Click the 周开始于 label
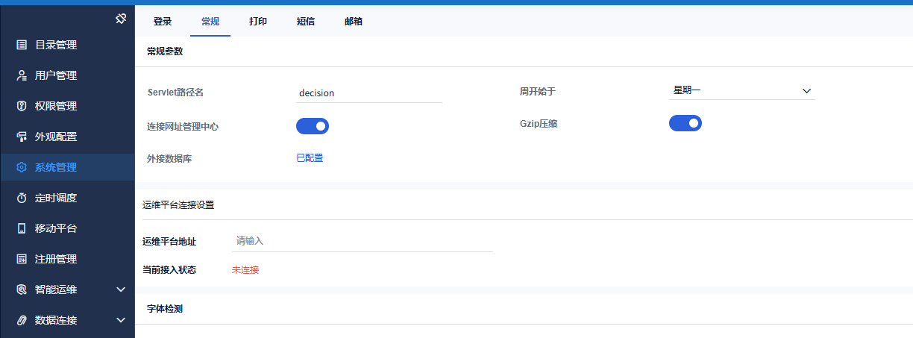 [x=538, y=91]
